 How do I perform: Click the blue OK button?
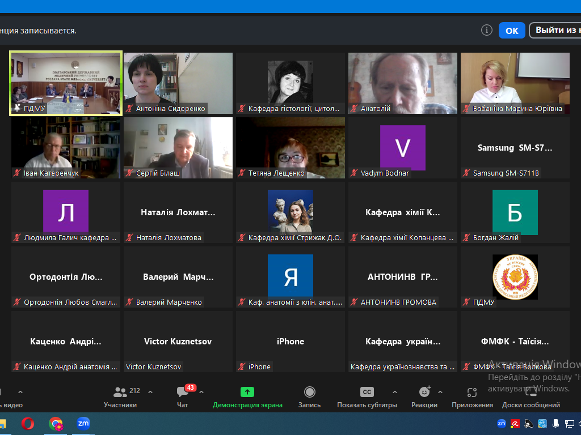(x=512, y=31)
